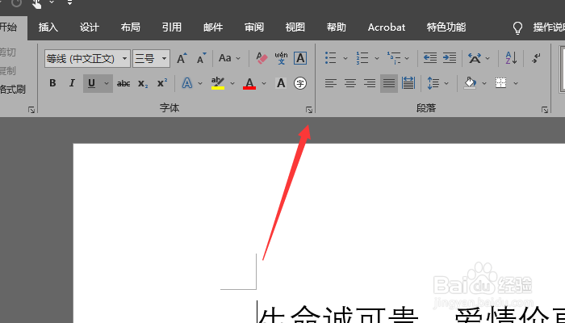This screenshot has height=323, width=565.
Task: Apply borders with the borders icon
Action: tap(501, 83)
